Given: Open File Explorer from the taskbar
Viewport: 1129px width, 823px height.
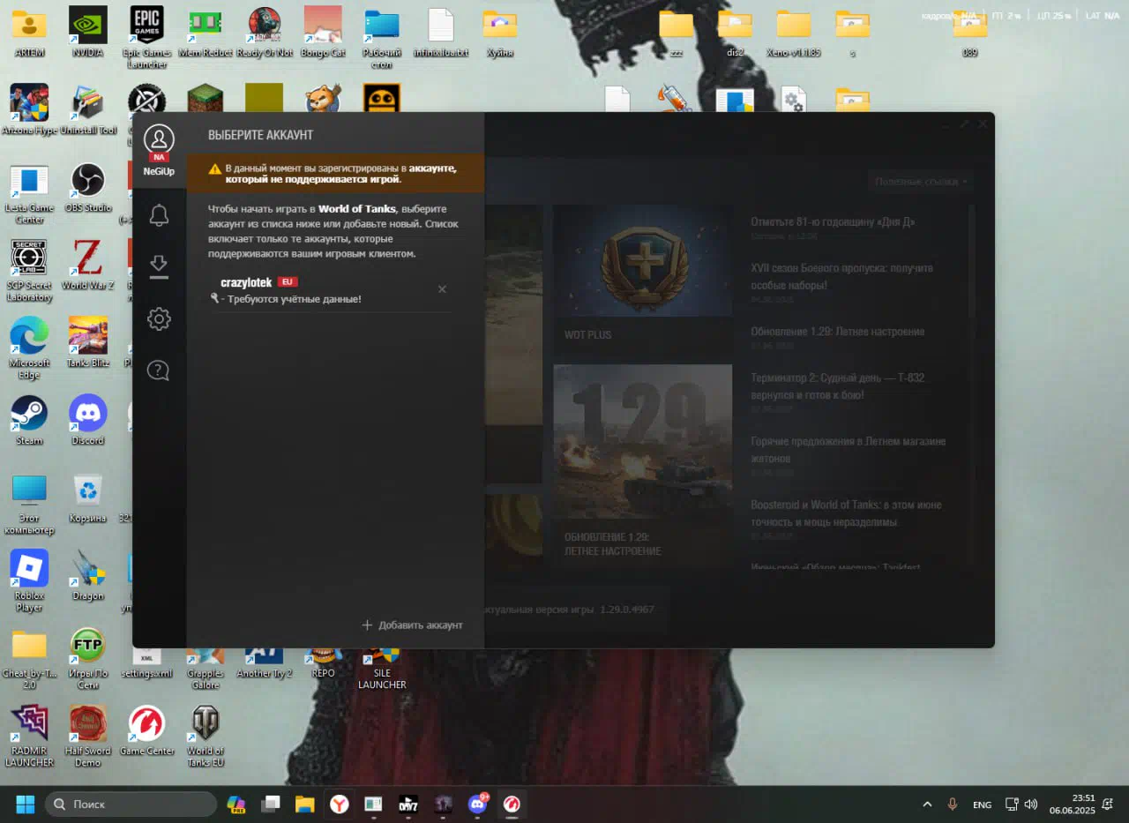Looking at the screenshot, I should click(304, 804).
